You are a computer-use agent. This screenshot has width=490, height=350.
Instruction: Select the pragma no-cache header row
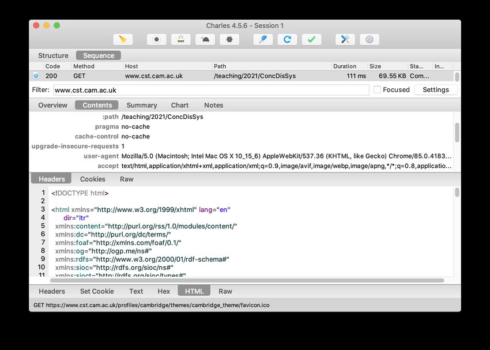tap(241, 126)
